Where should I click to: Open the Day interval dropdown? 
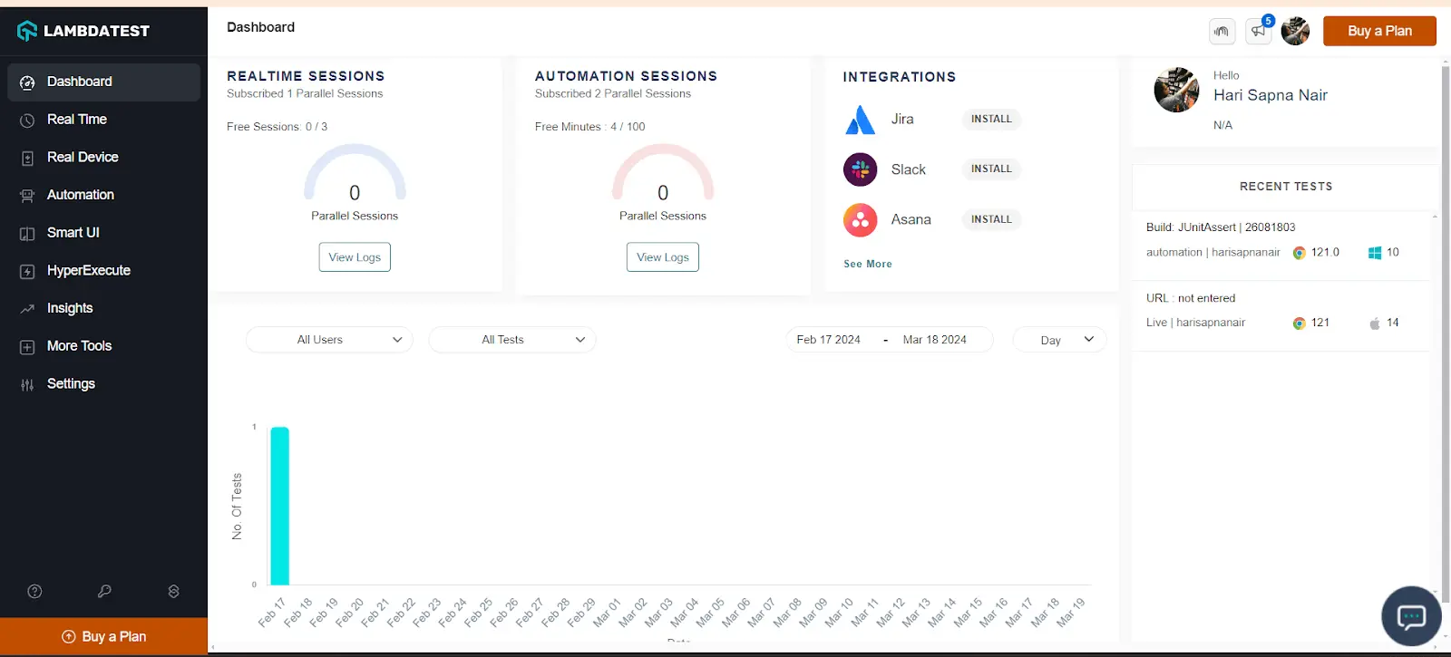(1059, 340)
